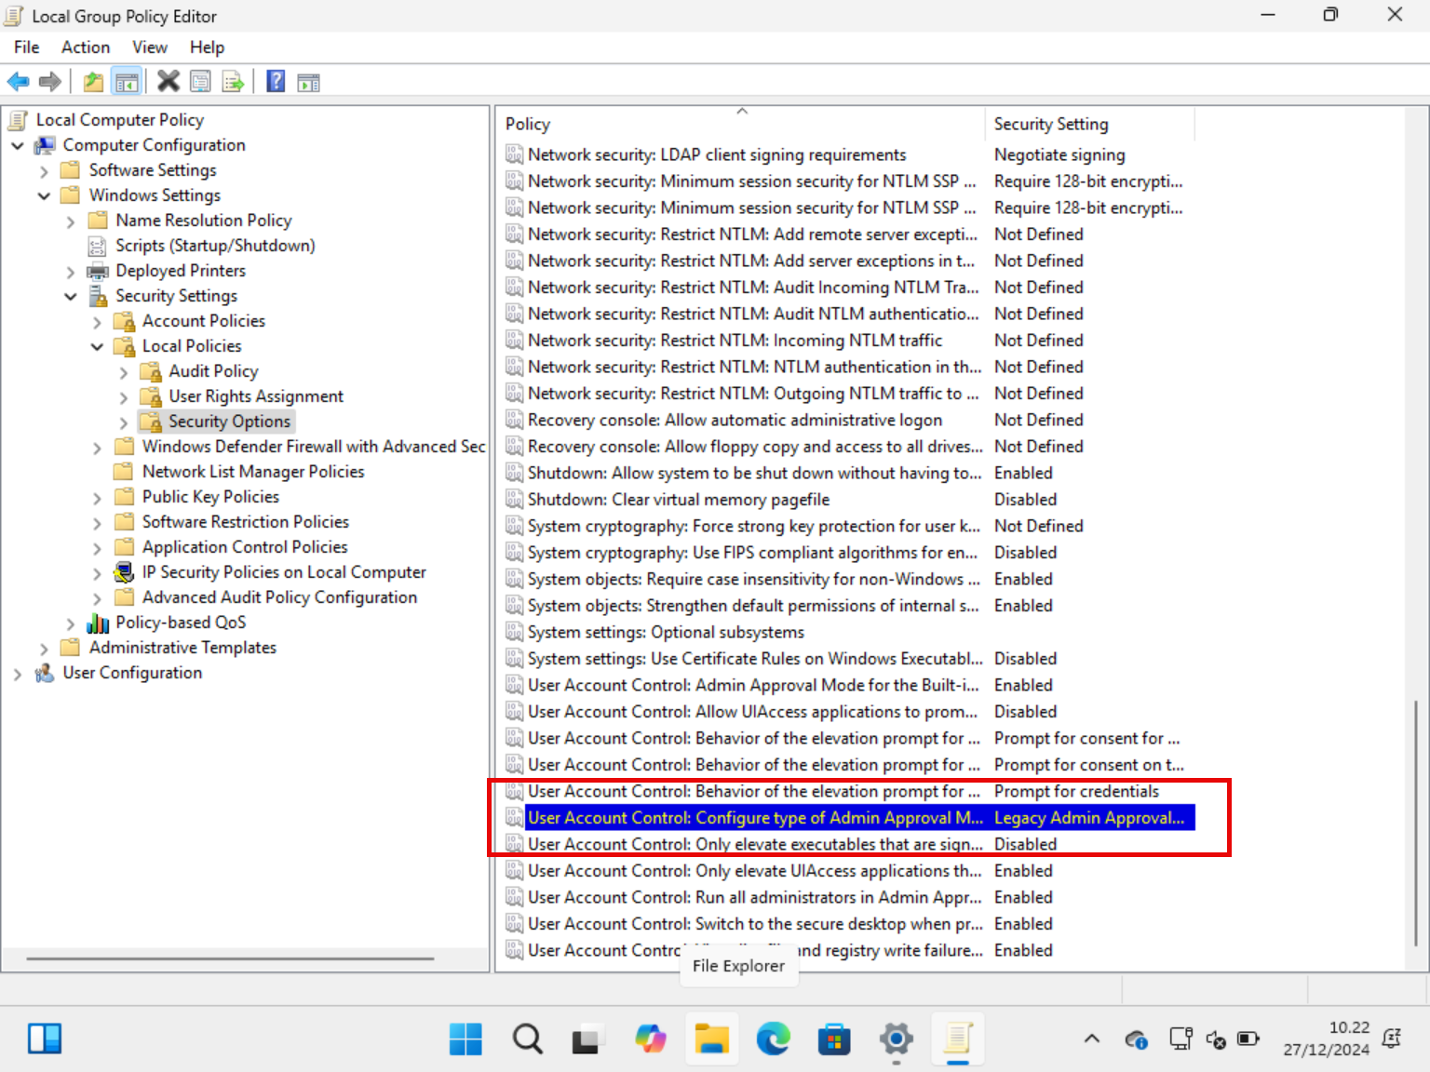
Task: Expand the Audit Policy tree node
Action: (124, 372)
